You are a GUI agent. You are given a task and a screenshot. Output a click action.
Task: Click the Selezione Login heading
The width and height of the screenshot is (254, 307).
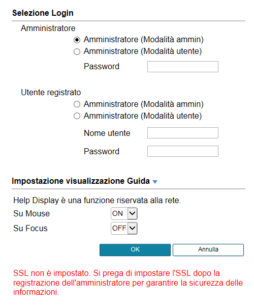(x=43, y=13)
